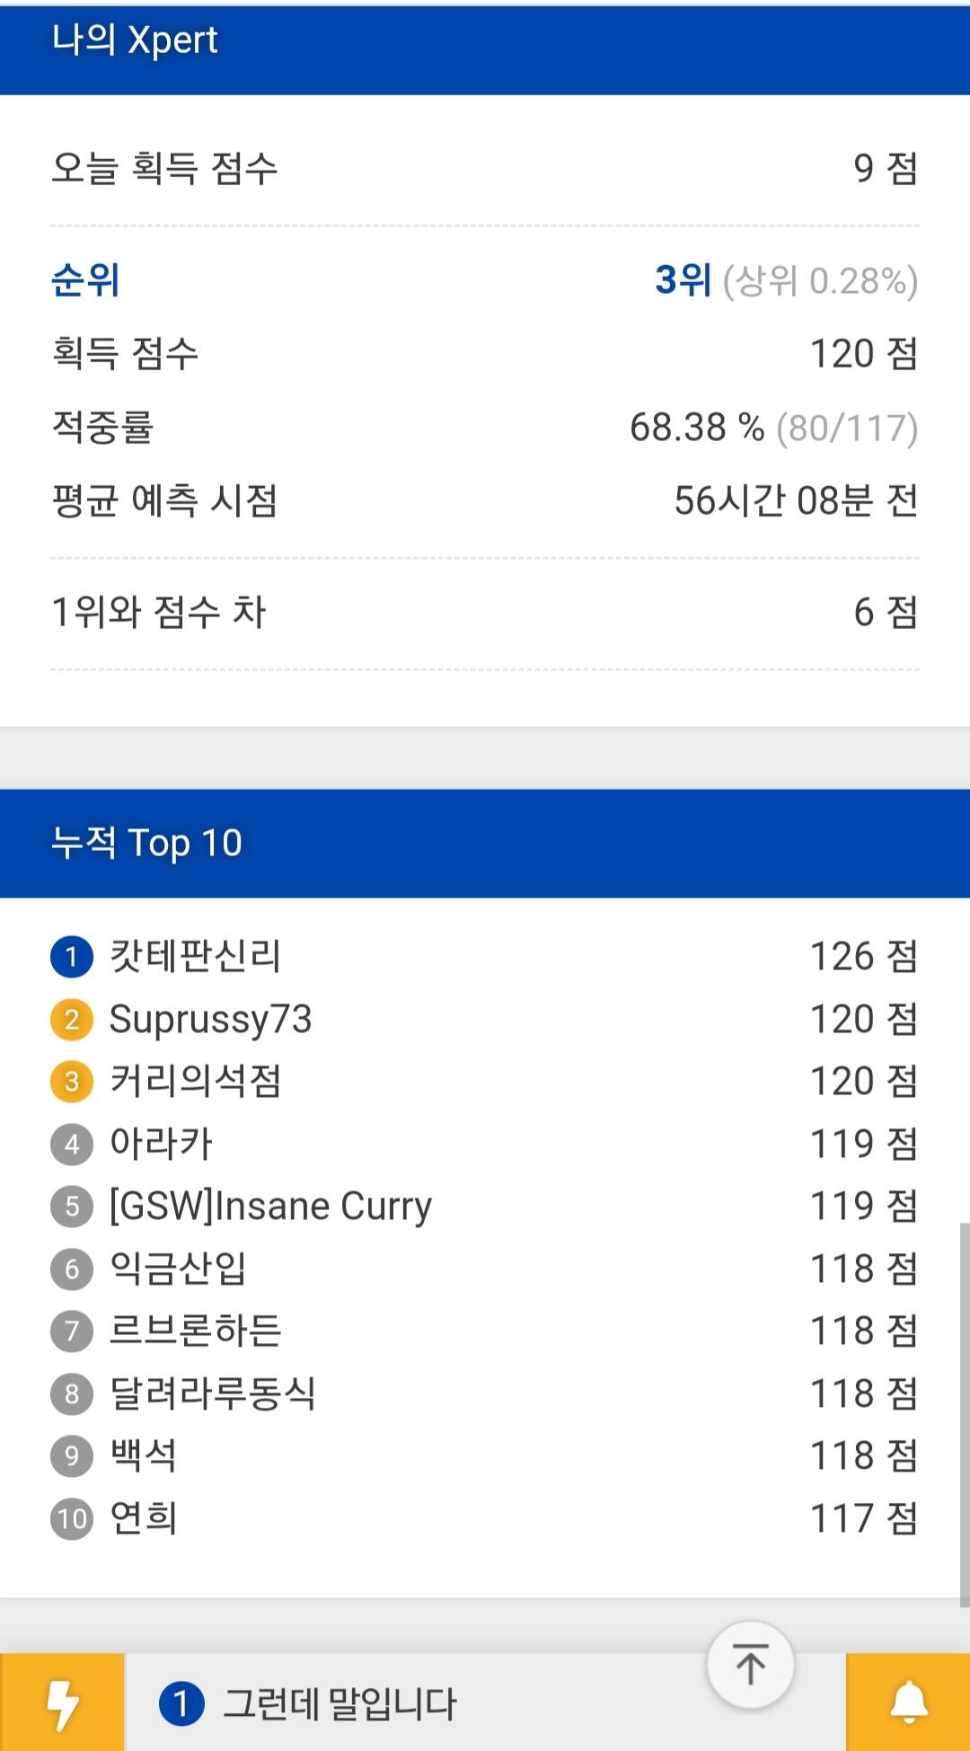Open Suprussy73's profile entry
This screenshot has height=1751, width=970.
coord(210,1020)
